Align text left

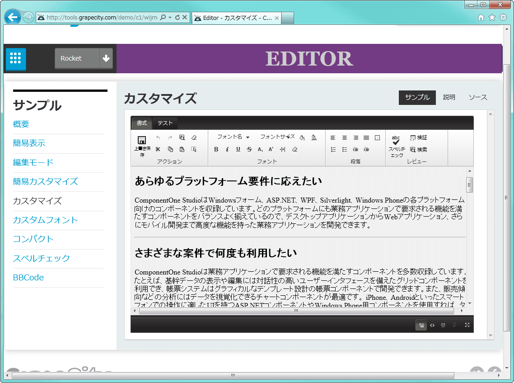coord(333,137)
